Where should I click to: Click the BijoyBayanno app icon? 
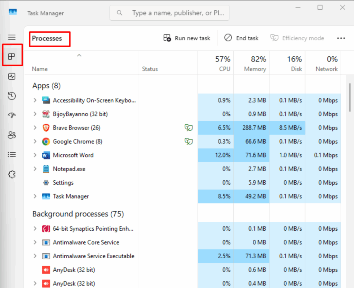(x=46, y=114)
